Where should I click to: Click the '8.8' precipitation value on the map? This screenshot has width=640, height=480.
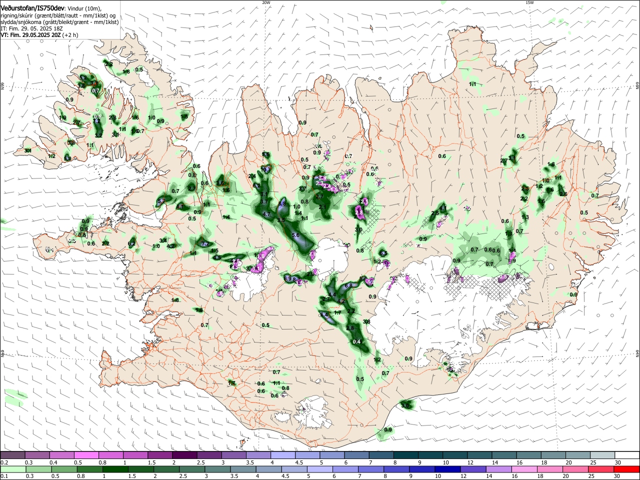pyautogui.click(x=281, y=203)
